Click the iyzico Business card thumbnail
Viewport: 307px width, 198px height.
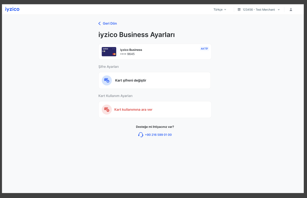point(109,52)
